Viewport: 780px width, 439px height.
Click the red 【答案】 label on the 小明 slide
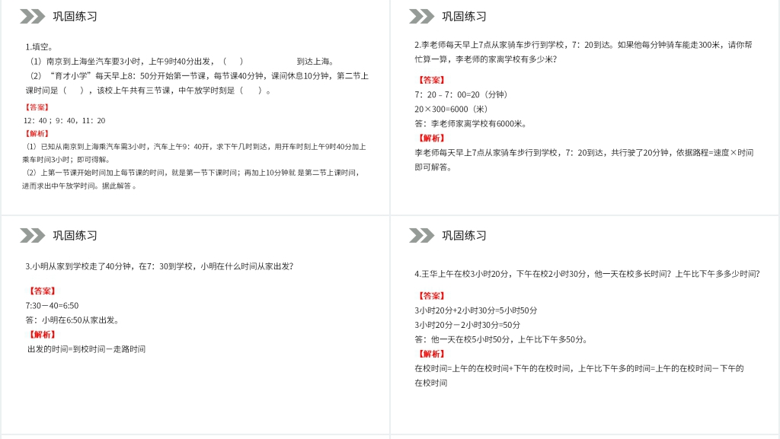point(41,291)
